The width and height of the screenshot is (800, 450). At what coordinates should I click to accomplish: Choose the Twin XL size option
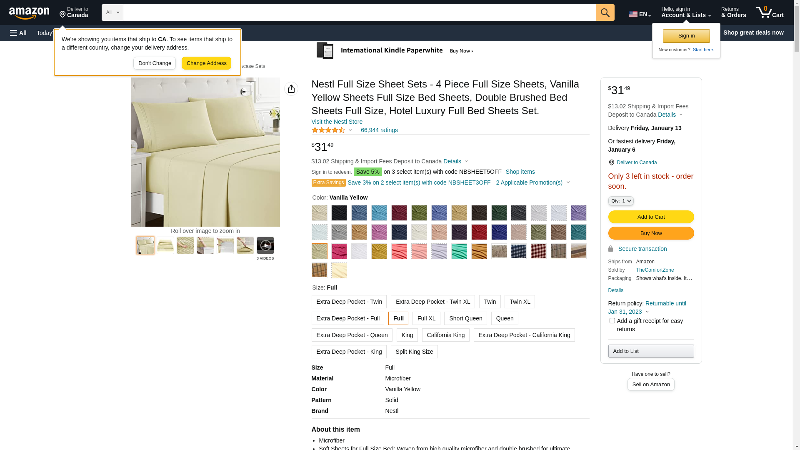[520, 302]
